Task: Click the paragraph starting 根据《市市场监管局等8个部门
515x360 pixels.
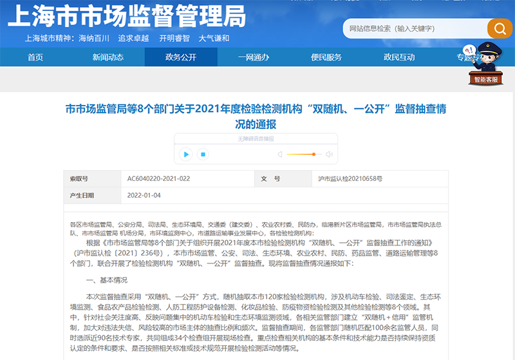Action: [x=254, y=253]
